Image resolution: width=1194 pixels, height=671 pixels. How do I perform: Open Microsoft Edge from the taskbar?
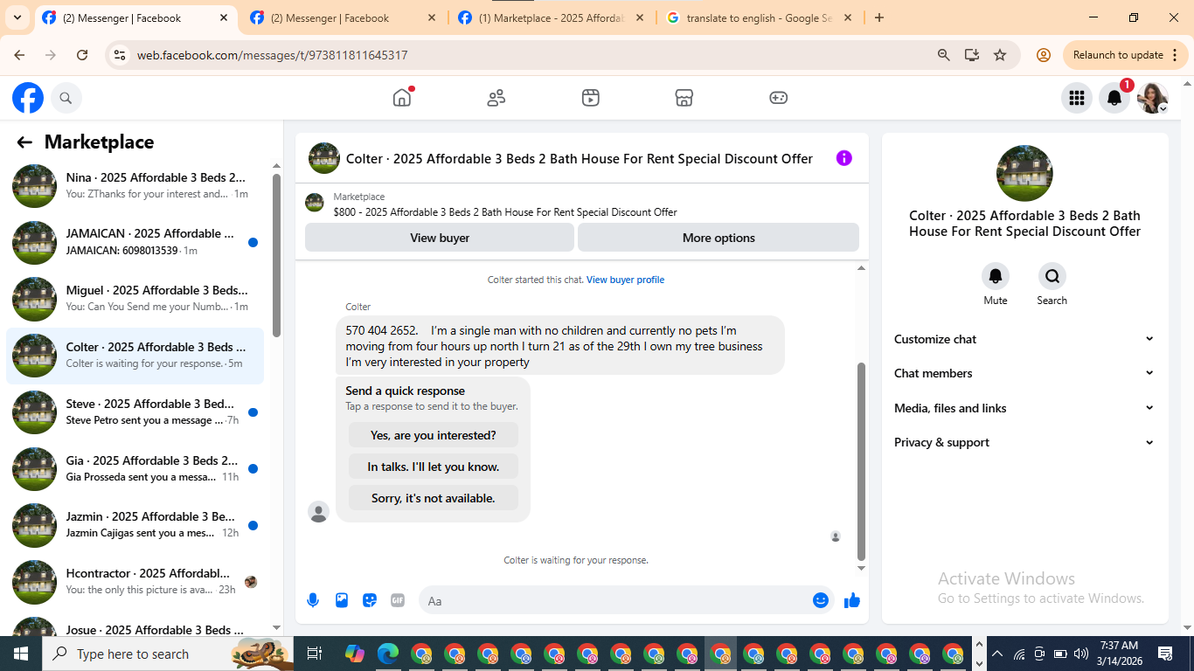point(388,654)
